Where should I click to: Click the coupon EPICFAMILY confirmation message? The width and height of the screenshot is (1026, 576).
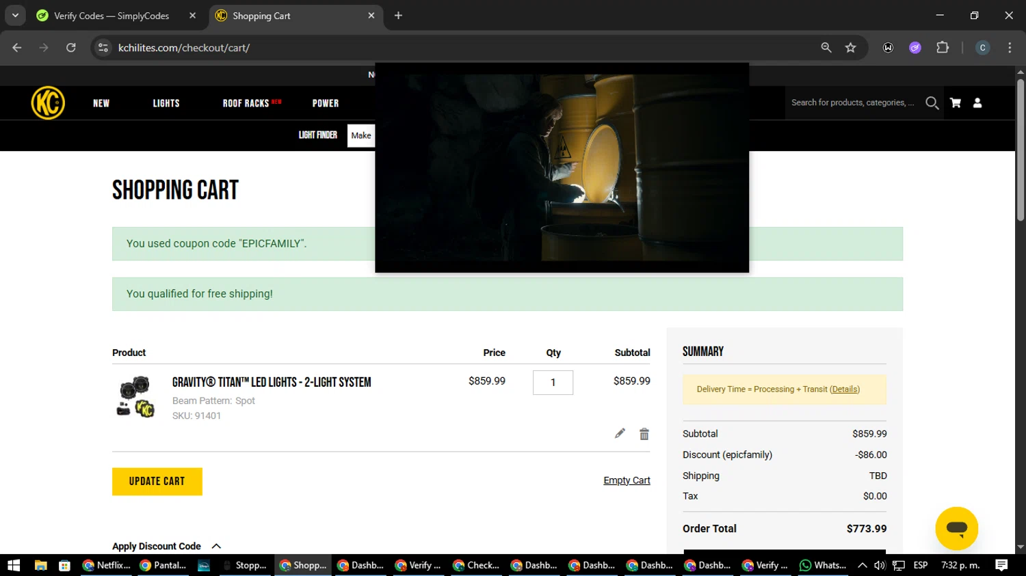216,243
